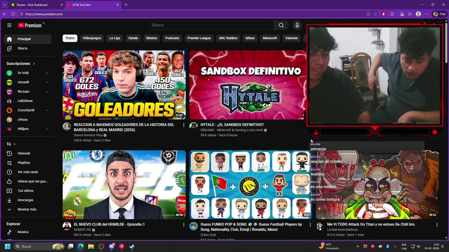
Task: Open HYTALE - ¿EL SANDBOX DEFINITIVO? title
Action: coord(232,125)
